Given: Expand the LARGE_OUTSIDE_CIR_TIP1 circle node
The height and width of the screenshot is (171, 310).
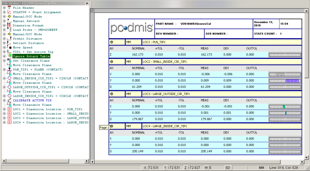Looking at the screenshot, I should pos(4,87).
